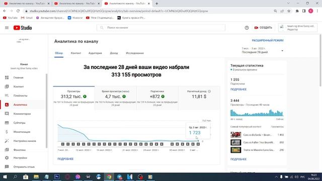This screenshot has width=322, height=181.
Task: Open the Chrome three-dot menu
Action: tap(317, 11)
